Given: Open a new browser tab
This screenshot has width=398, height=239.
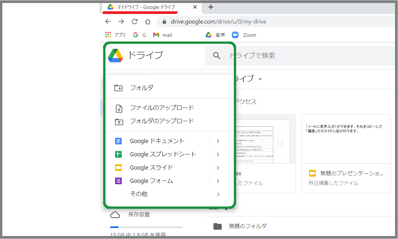Looking at the screenshot, I should (x=211, y=7).
